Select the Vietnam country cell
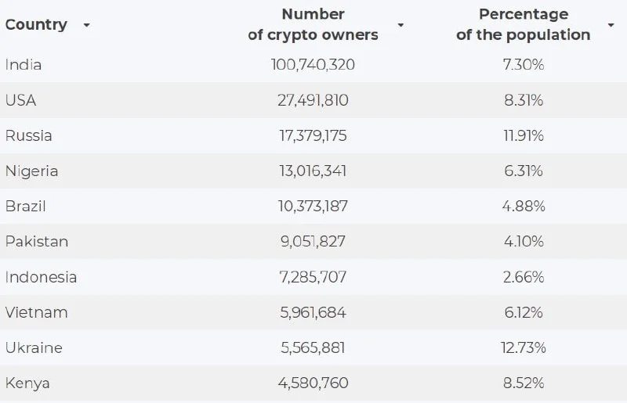 point(36,312)
